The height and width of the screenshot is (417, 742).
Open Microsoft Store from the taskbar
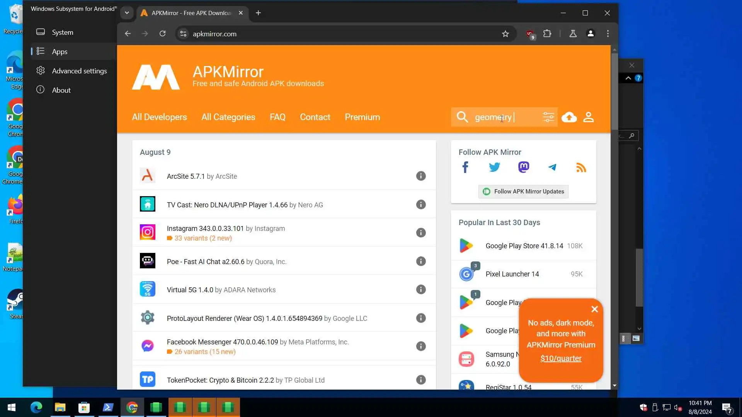click(x=84, y=407)
